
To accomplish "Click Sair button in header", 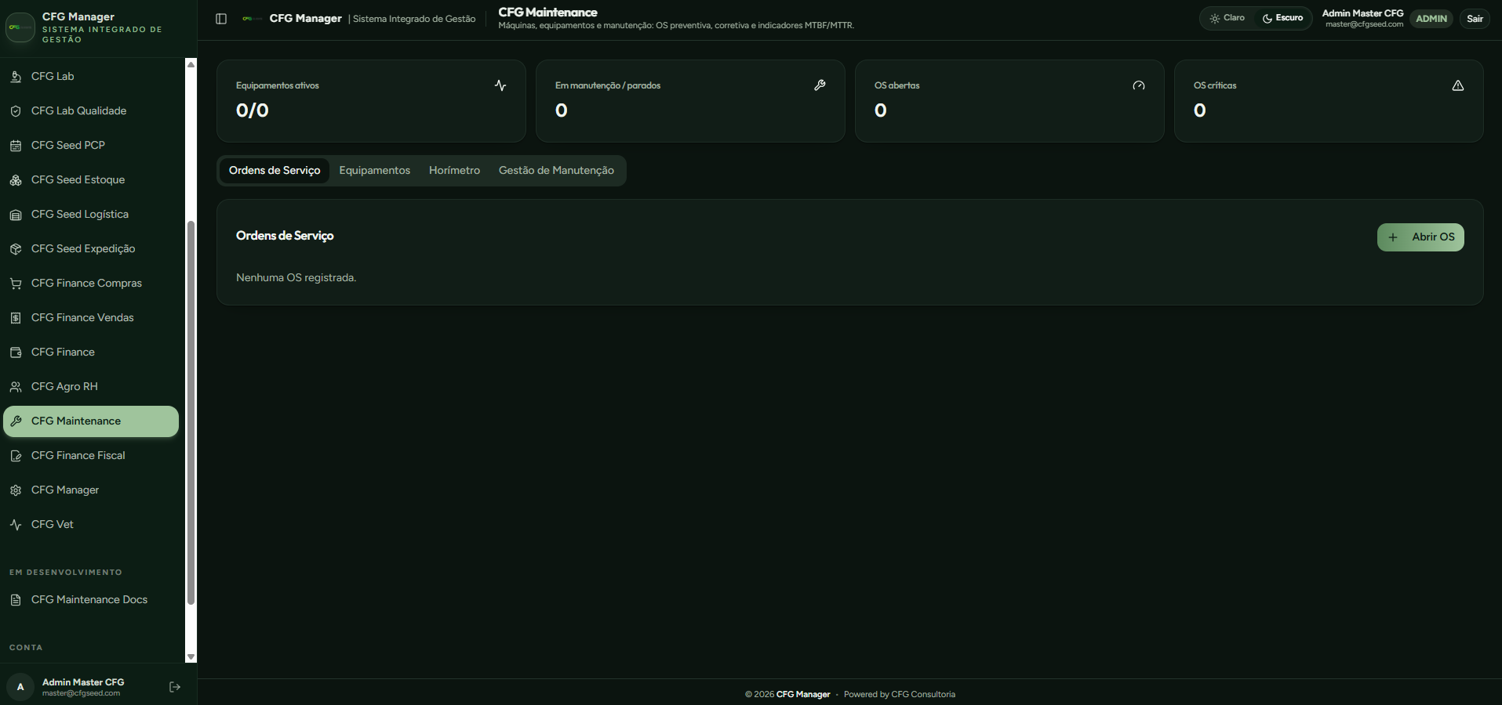I will [x=1475, y=19].
